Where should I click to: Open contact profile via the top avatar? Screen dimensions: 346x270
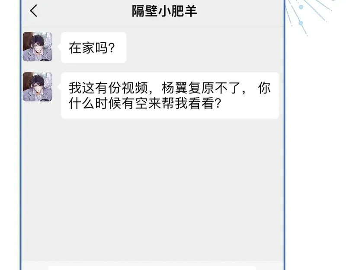(x=38, y=47)
